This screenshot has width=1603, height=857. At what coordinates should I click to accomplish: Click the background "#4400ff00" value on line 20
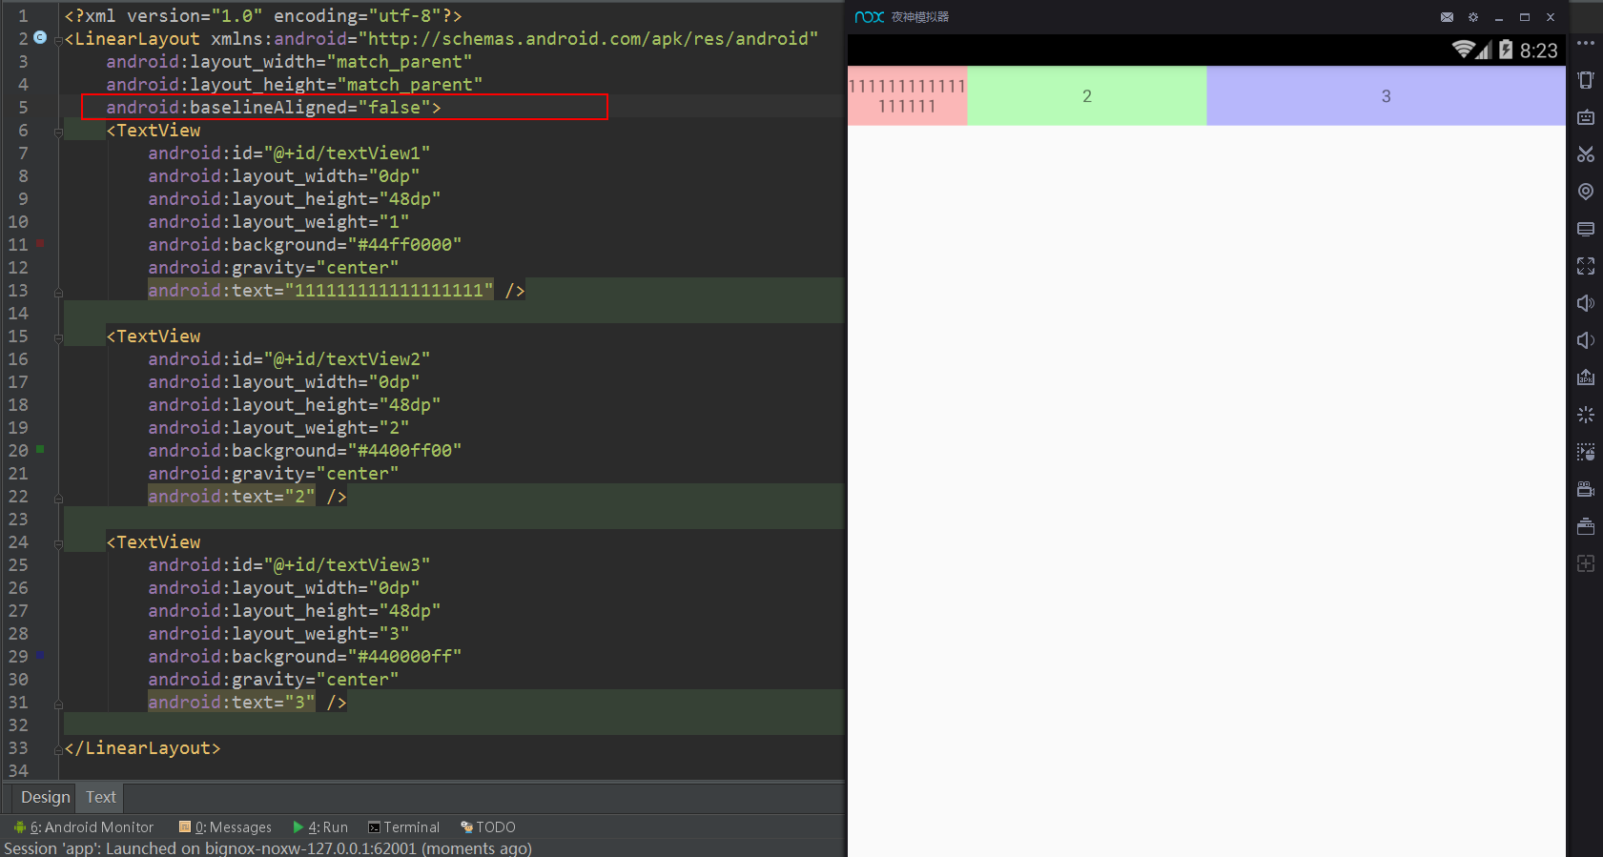pyautogui.click(x=404, y=450)
